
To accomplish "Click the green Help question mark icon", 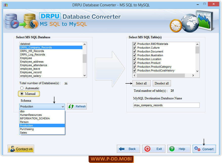I will click(172, 149).
